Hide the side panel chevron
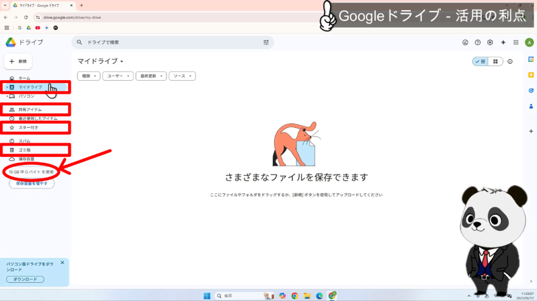The height and width of the screenshot is (301, 537). pyautogui.click(x=531, y=281)
